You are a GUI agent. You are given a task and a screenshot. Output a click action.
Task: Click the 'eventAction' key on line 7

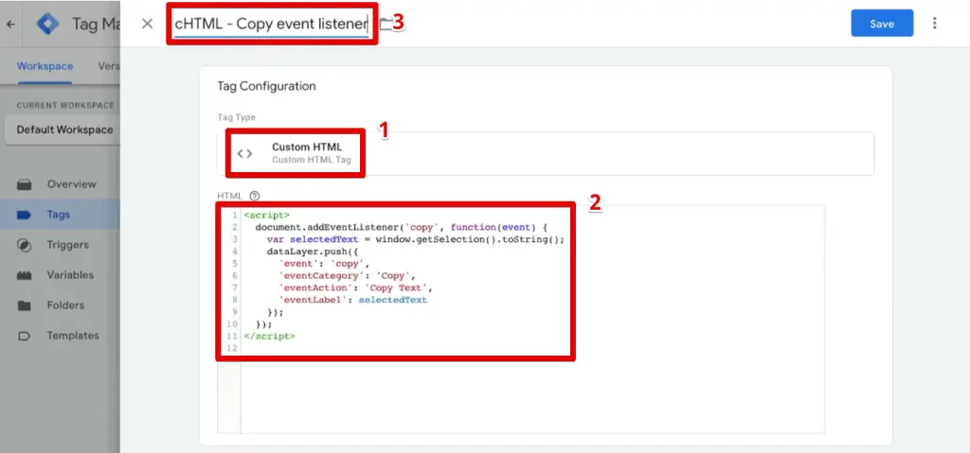point(317,288)
